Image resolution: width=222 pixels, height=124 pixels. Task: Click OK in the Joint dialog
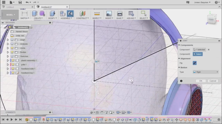pos(200,81)
